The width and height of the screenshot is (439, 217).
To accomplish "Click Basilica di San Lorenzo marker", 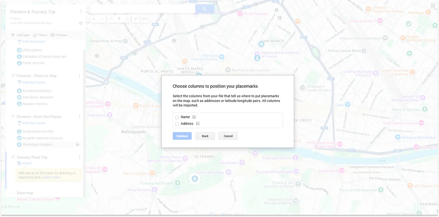I will 228,70.
